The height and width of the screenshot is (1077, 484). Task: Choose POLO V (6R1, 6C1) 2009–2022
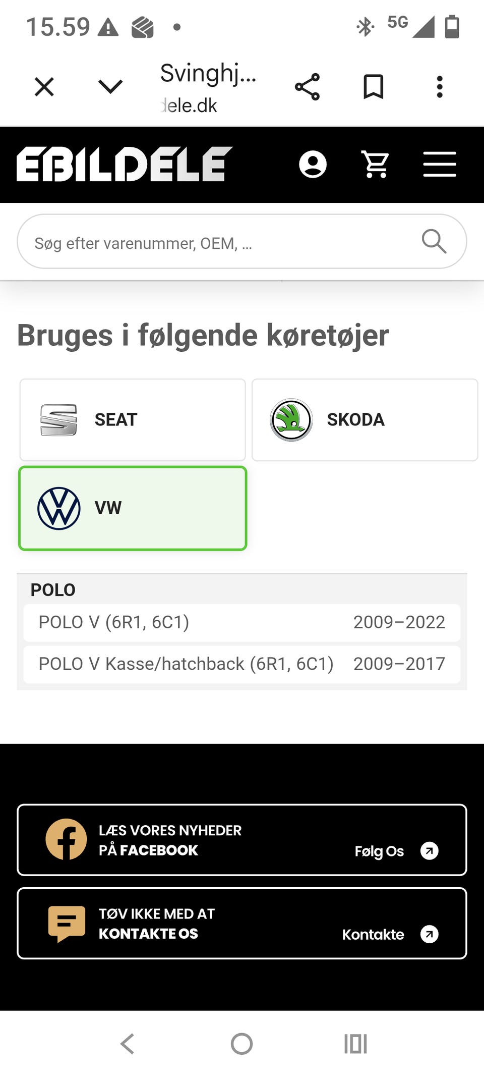click(242, 622)
